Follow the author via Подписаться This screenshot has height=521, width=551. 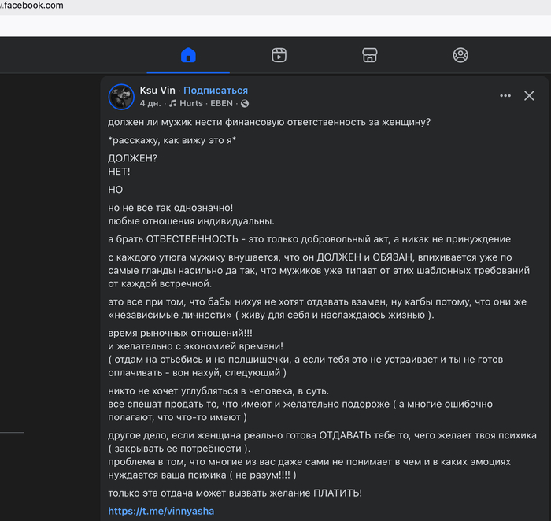click(216, 91)
